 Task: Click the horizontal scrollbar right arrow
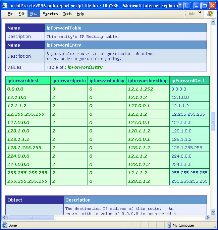207,218
